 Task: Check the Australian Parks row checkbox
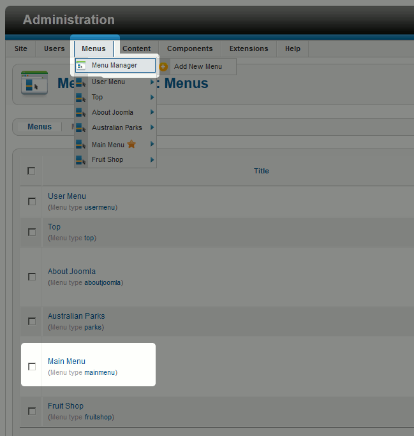32,321
